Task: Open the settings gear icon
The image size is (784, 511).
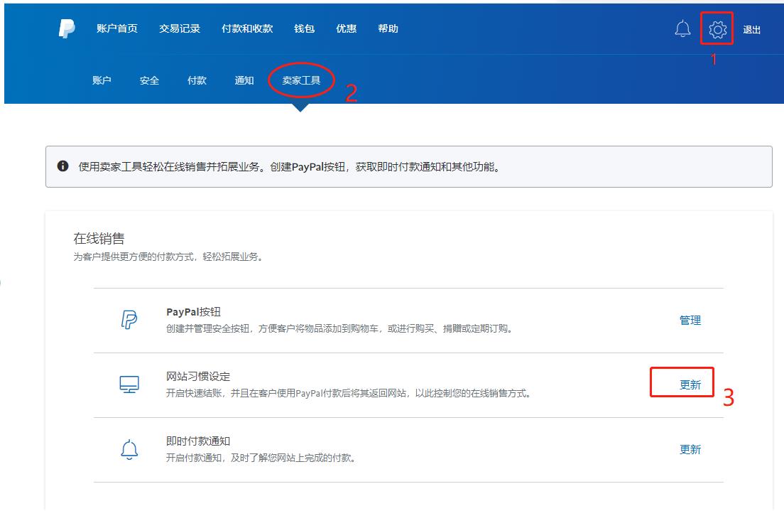Action: pos(717,30)
